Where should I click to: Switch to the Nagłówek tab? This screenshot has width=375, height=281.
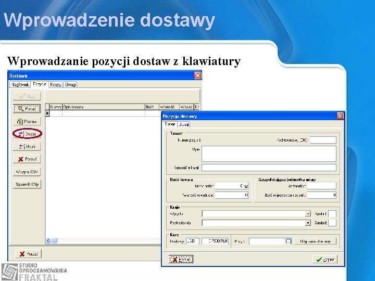pos(20,85)
